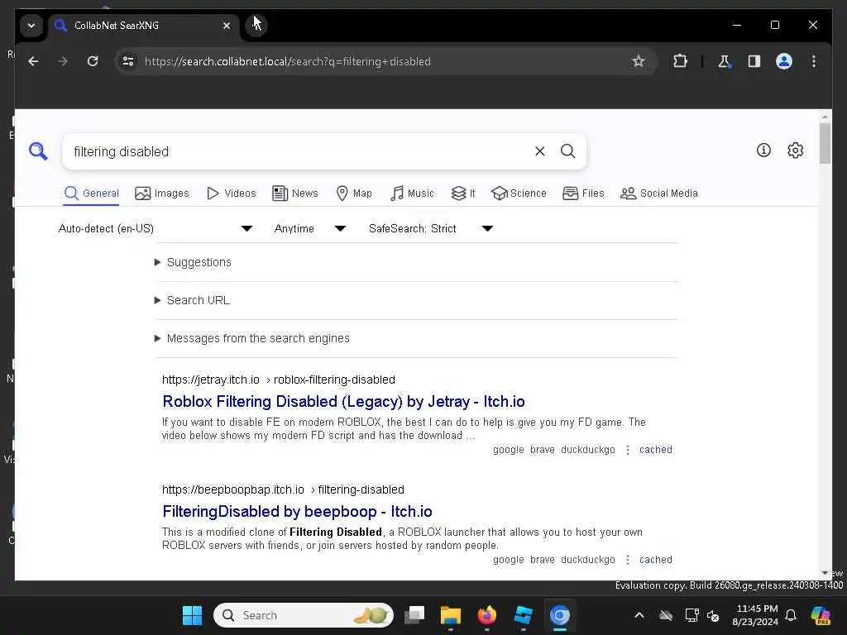Open the Anytime time range dropdown
The width and height of the screenshot is (847, 635).
tap(310, 228)
